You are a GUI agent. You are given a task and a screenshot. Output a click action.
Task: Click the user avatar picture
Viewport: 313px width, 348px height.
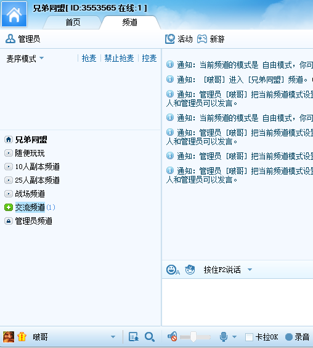(9, 337)
